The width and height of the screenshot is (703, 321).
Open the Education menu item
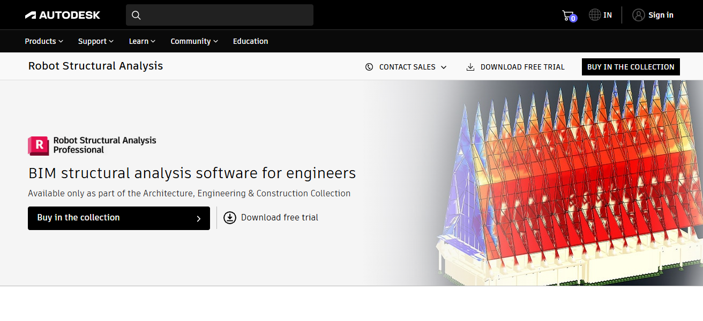tap(250, 41)
